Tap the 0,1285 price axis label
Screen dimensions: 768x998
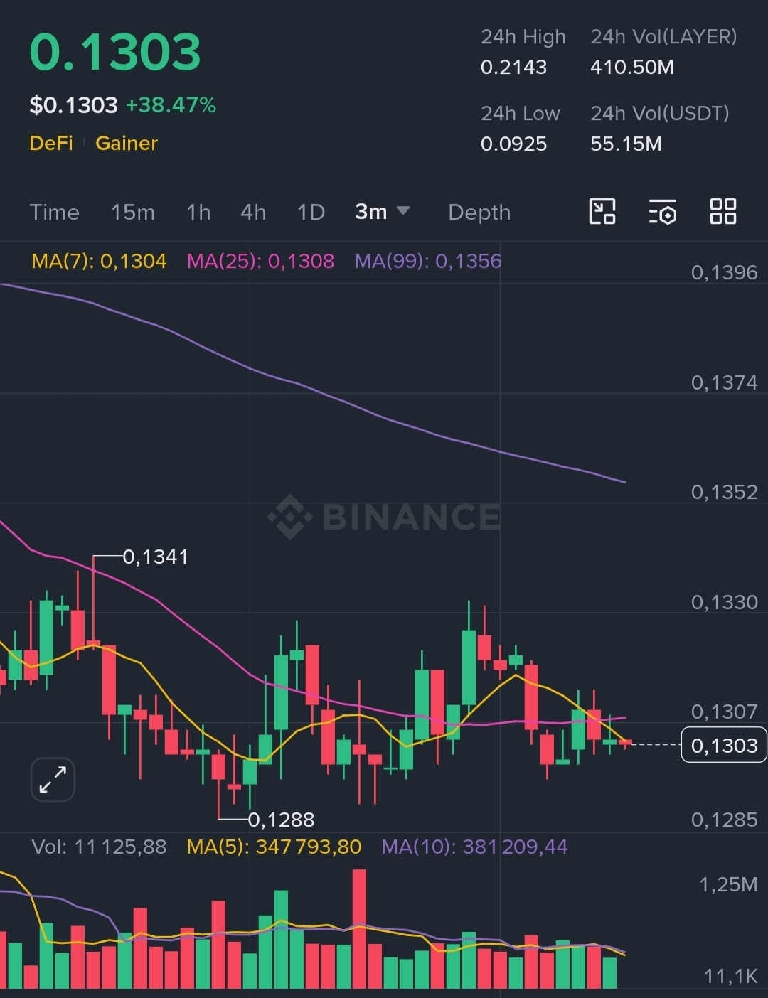tap(724, 820)
